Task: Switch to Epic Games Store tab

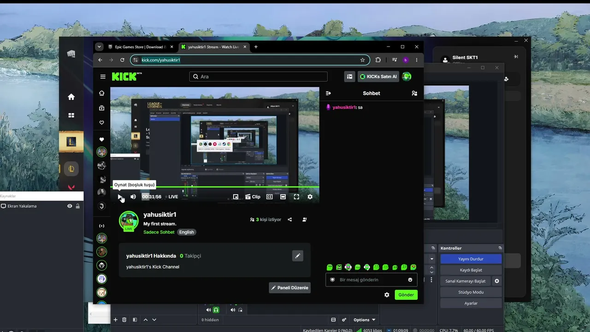Action: (141, 47)
